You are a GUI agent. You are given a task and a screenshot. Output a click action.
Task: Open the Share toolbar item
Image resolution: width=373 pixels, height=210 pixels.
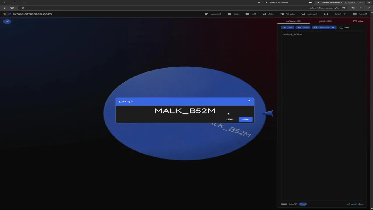(288, 14)
